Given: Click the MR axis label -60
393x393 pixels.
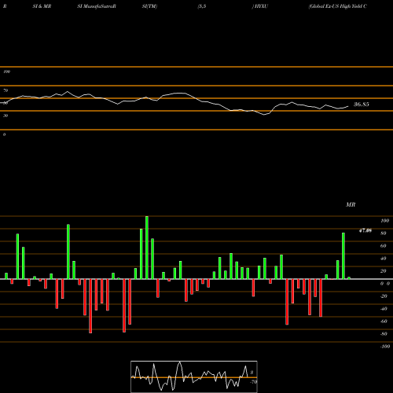Looking at the screenshot, I should tap(384, 321).
